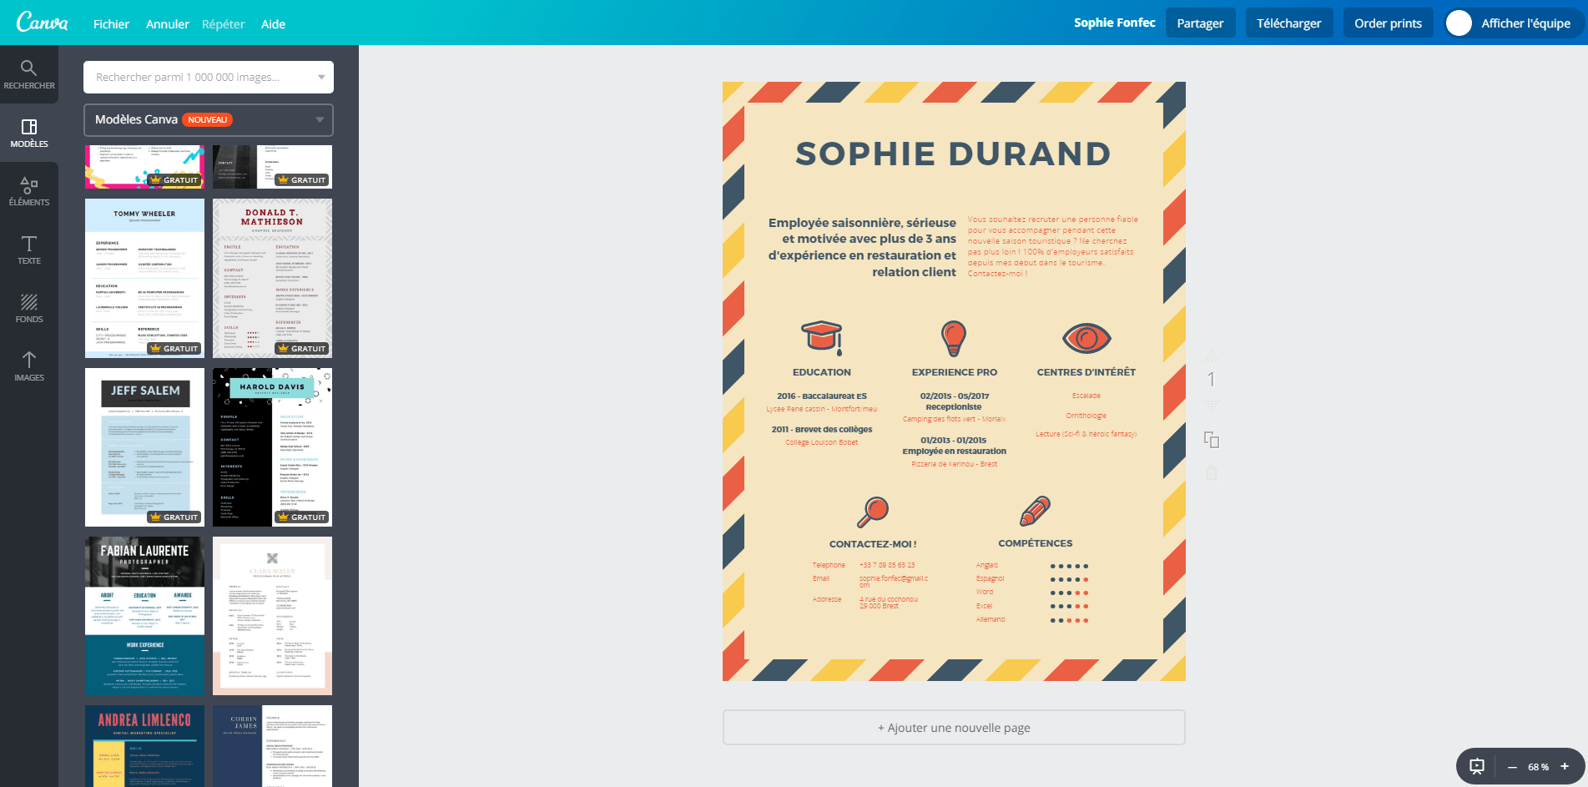Select the pencil Compétences icon
Image resolution: width=1588 pixels, height=787 pixels.
(1035, 510)
